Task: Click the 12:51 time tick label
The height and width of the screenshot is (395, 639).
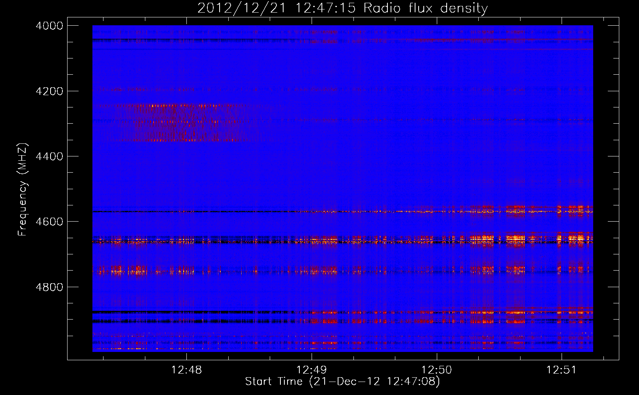Action: 561,370
